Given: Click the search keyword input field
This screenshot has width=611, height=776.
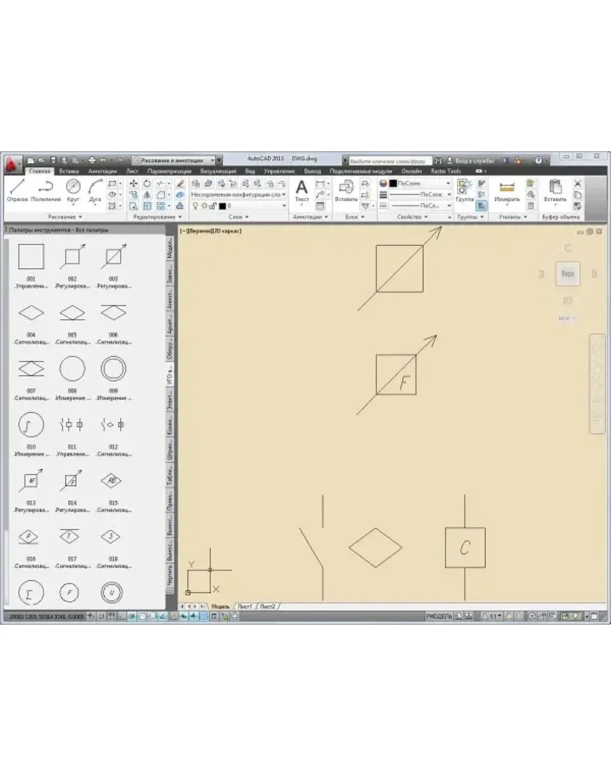Looking at the screenshot, I should tap(388, 161).
